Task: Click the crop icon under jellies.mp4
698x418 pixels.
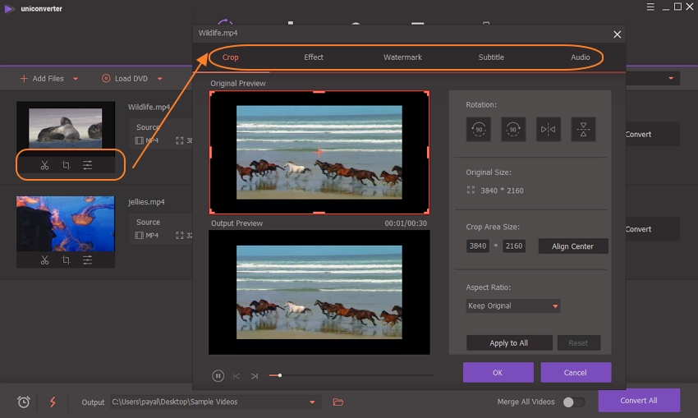Action: (67, 260)
